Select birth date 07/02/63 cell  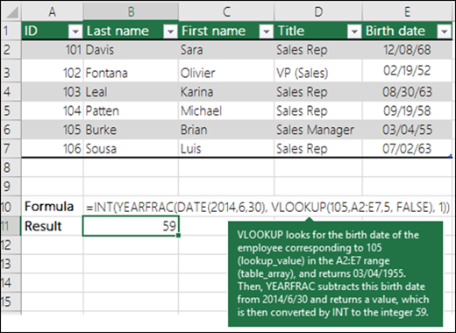point(407,148)
